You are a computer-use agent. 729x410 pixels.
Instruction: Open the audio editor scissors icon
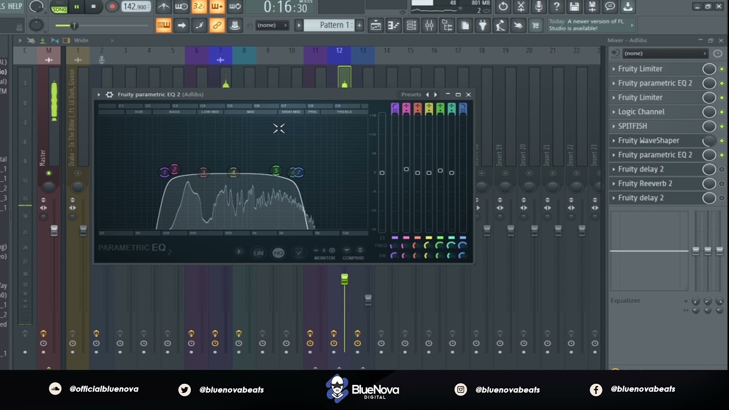click(x=521, y=7)
